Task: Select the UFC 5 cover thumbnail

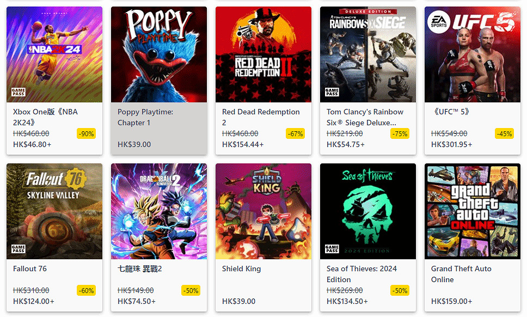Action: click(x=473, y=54)
